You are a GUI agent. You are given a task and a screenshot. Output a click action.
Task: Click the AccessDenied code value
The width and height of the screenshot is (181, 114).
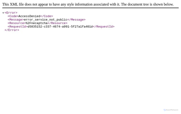(29, 16)
